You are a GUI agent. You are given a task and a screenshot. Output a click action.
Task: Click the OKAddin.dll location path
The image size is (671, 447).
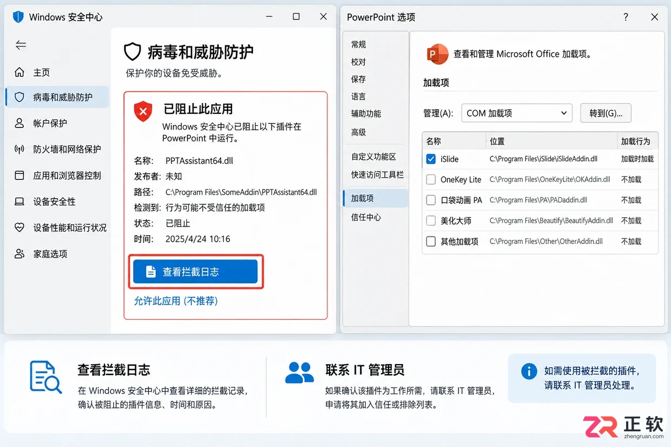point(550,179)
